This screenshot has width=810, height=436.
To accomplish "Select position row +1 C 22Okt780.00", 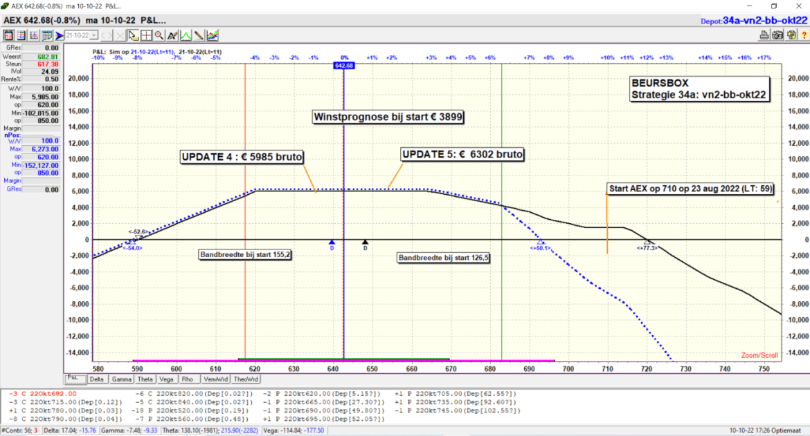I will pyautogui.click(x=65, y=410).
